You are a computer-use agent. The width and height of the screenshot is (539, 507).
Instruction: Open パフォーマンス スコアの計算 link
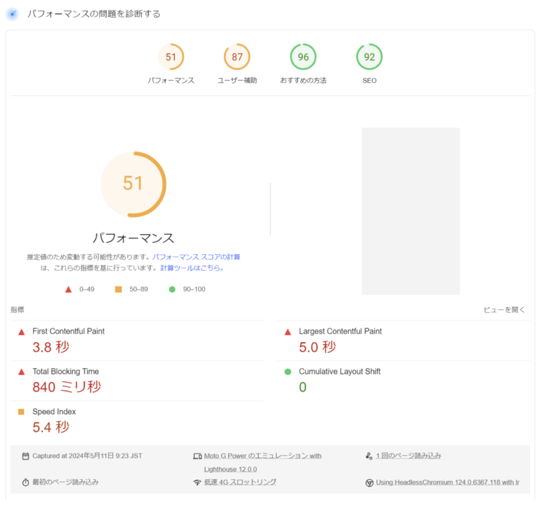tap(196, 257)
